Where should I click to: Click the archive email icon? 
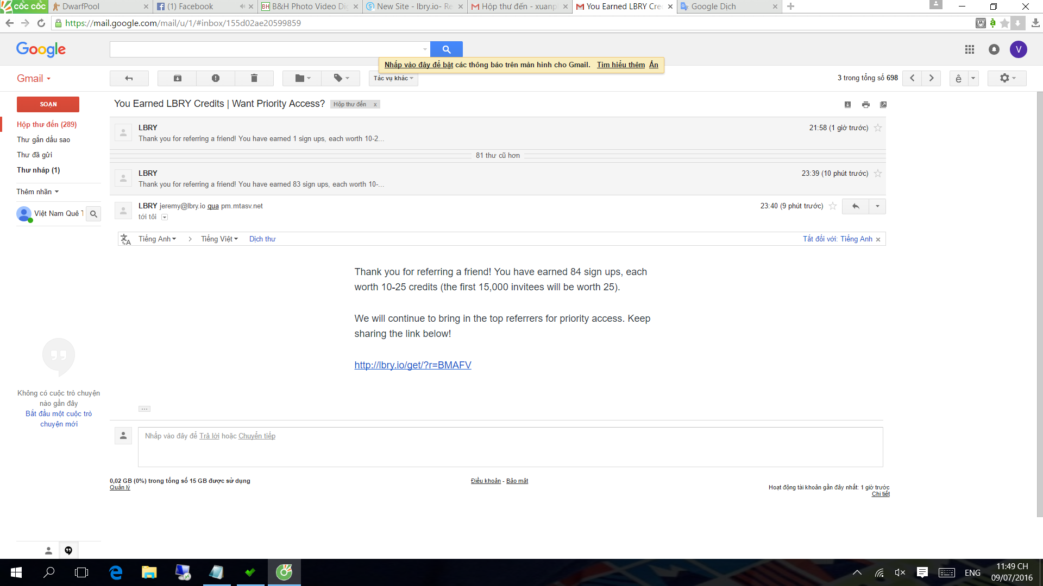177,78
